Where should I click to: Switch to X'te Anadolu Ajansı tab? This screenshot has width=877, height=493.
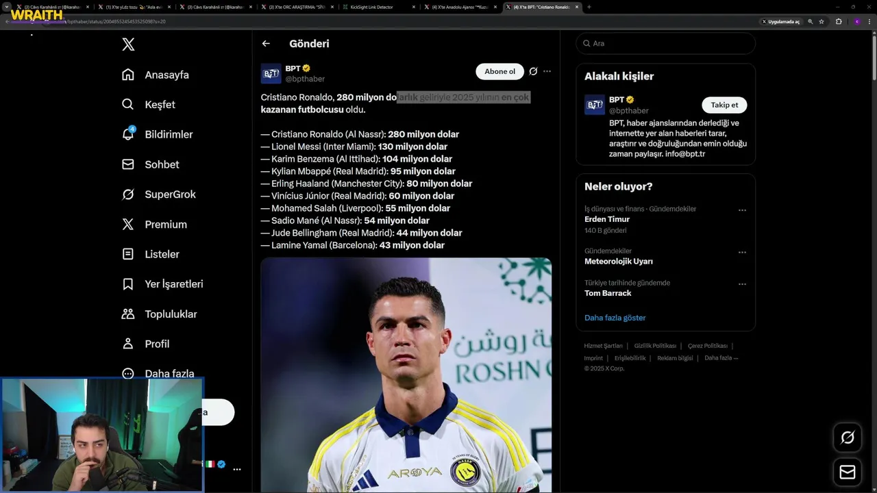pyautogui.click(x=459, y=7)
